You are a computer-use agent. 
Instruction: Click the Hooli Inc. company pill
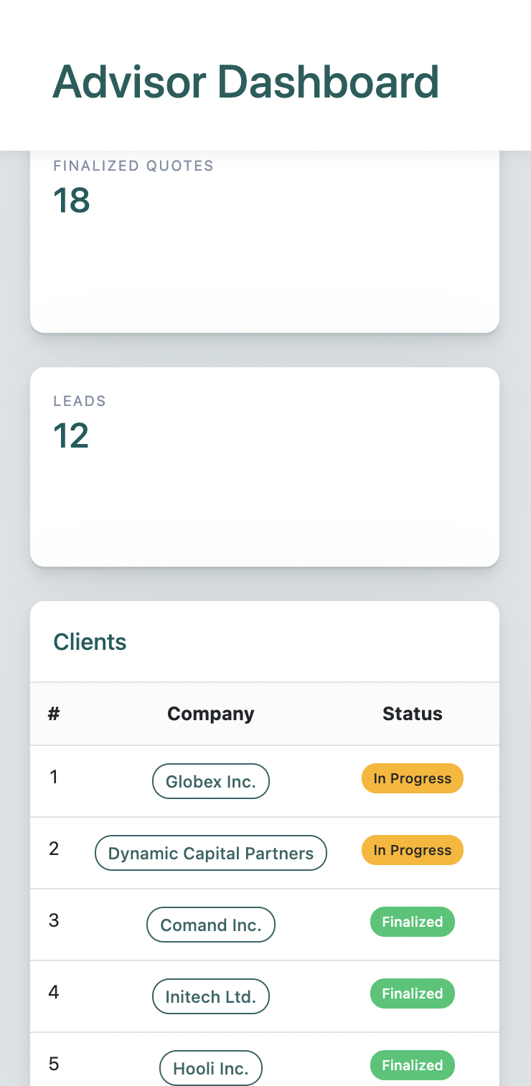tap(210, 1068)
